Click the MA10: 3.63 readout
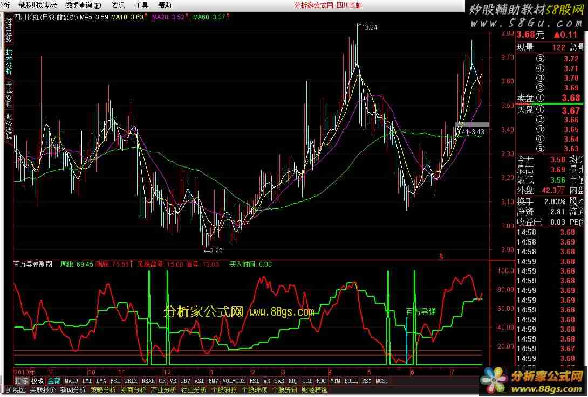The width and height of the screenshot is (588, 397). [x=127, y=17]
